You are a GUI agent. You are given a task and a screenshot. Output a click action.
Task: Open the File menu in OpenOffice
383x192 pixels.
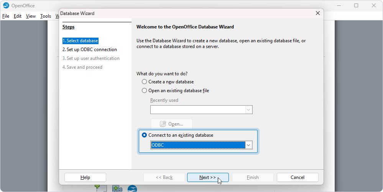click(6, 16)
